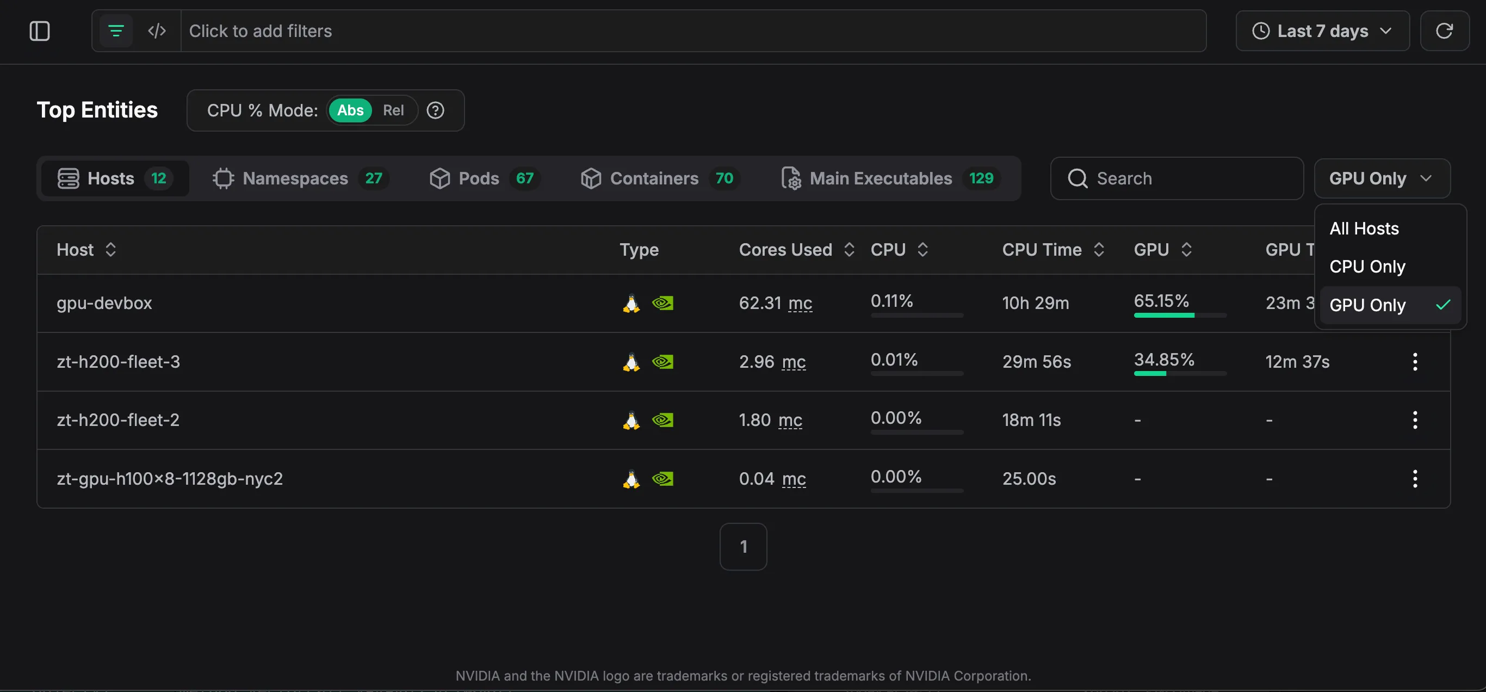This screenshot has height=692, width=1486.
Task: Open the Last 7 days time range dropdown
Action: [1322, 30]
